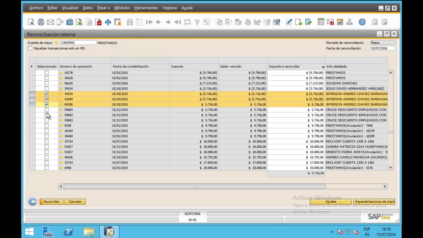The height and width of the screenshot is (238, 423).
Task: Click the Cancelar button
Action: pyautogui.click(x=75, y=202)
